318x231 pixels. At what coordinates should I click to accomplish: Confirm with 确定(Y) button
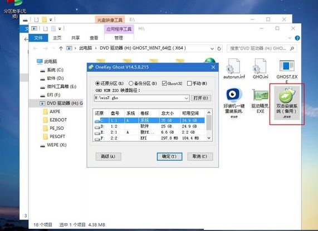pos(169,156)
